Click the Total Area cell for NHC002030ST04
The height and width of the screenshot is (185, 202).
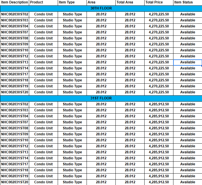(x=130, y=26)
